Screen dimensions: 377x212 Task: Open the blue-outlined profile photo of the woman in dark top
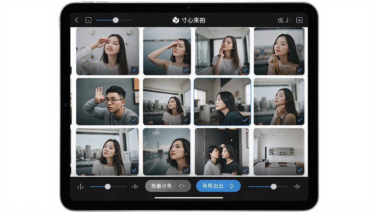click(222, 102)
